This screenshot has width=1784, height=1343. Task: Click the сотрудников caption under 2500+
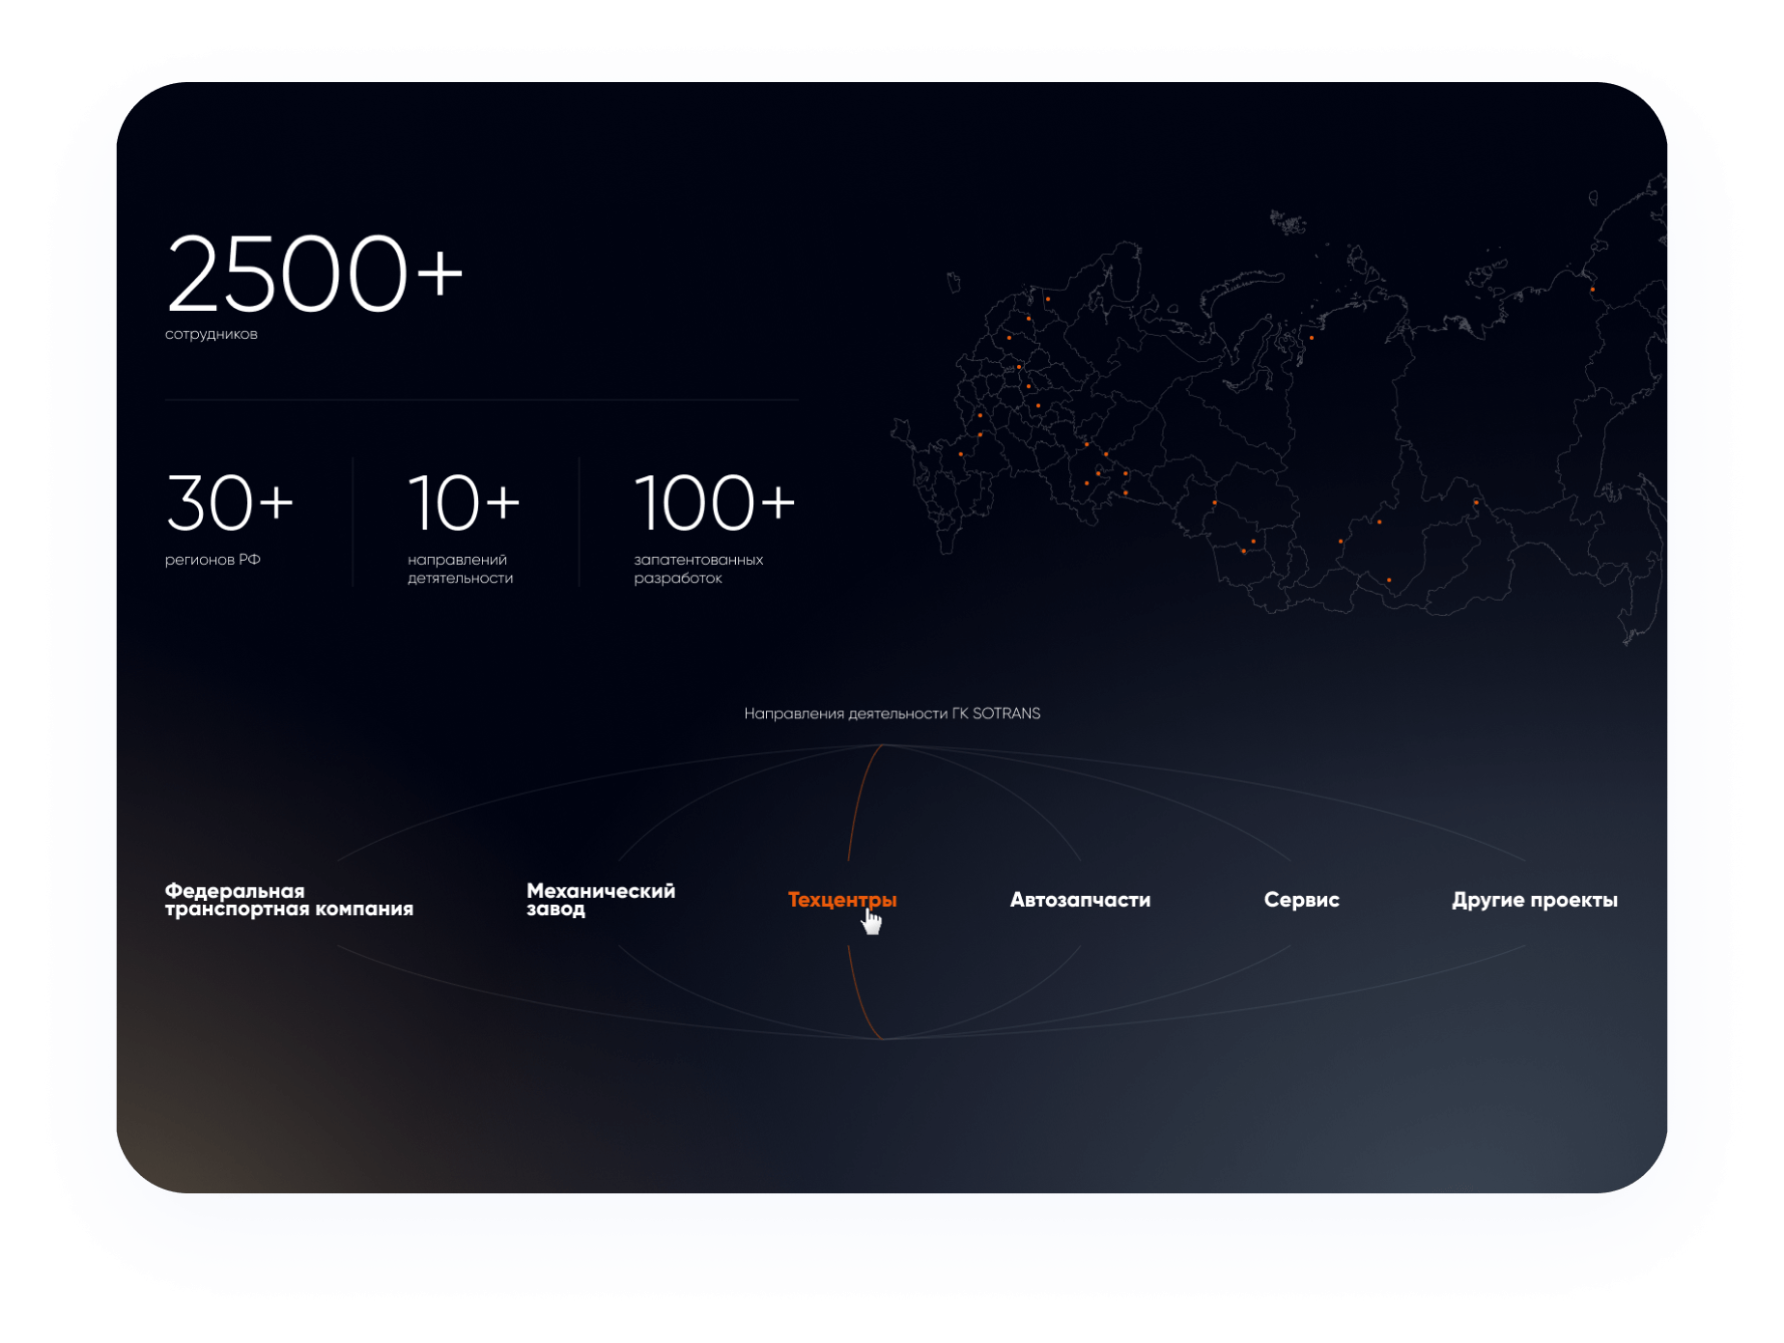click(x=212, y=334)
